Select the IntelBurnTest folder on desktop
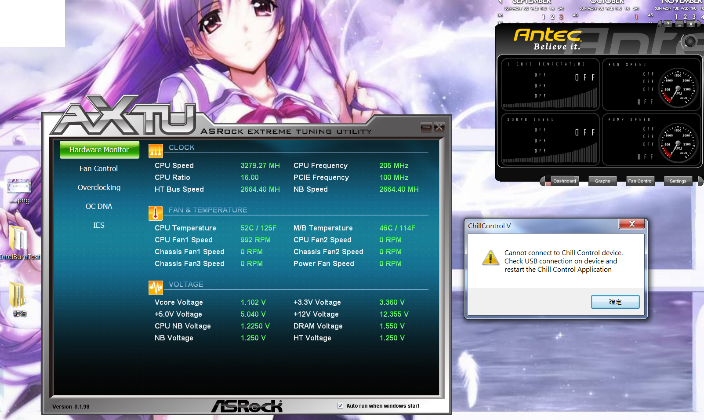Screen dimensions: 704x420 [x=19, y=242]
